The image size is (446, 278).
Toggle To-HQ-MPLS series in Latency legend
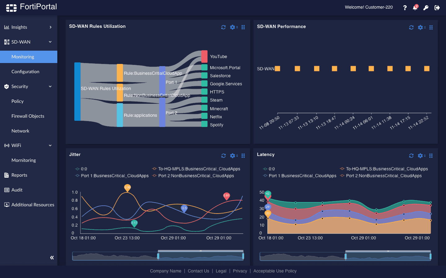(384, 169)
